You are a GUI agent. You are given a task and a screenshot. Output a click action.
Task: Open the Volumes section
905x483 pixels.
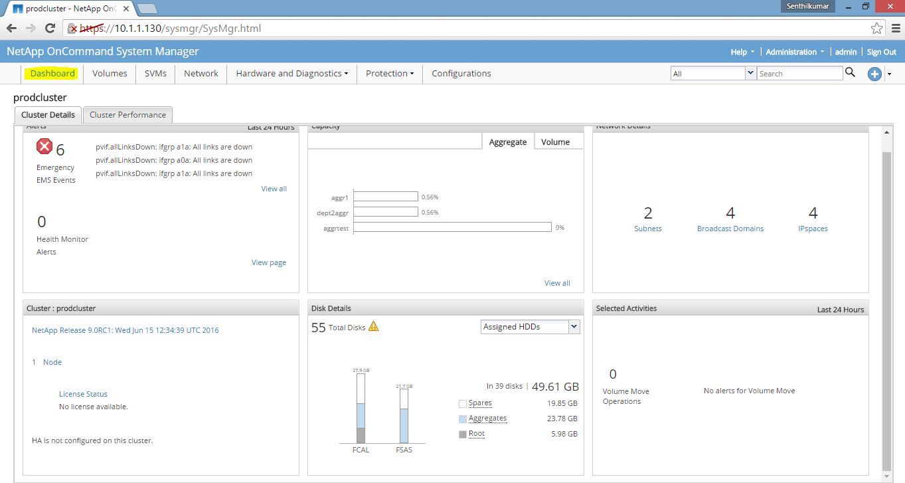point(110,73)
